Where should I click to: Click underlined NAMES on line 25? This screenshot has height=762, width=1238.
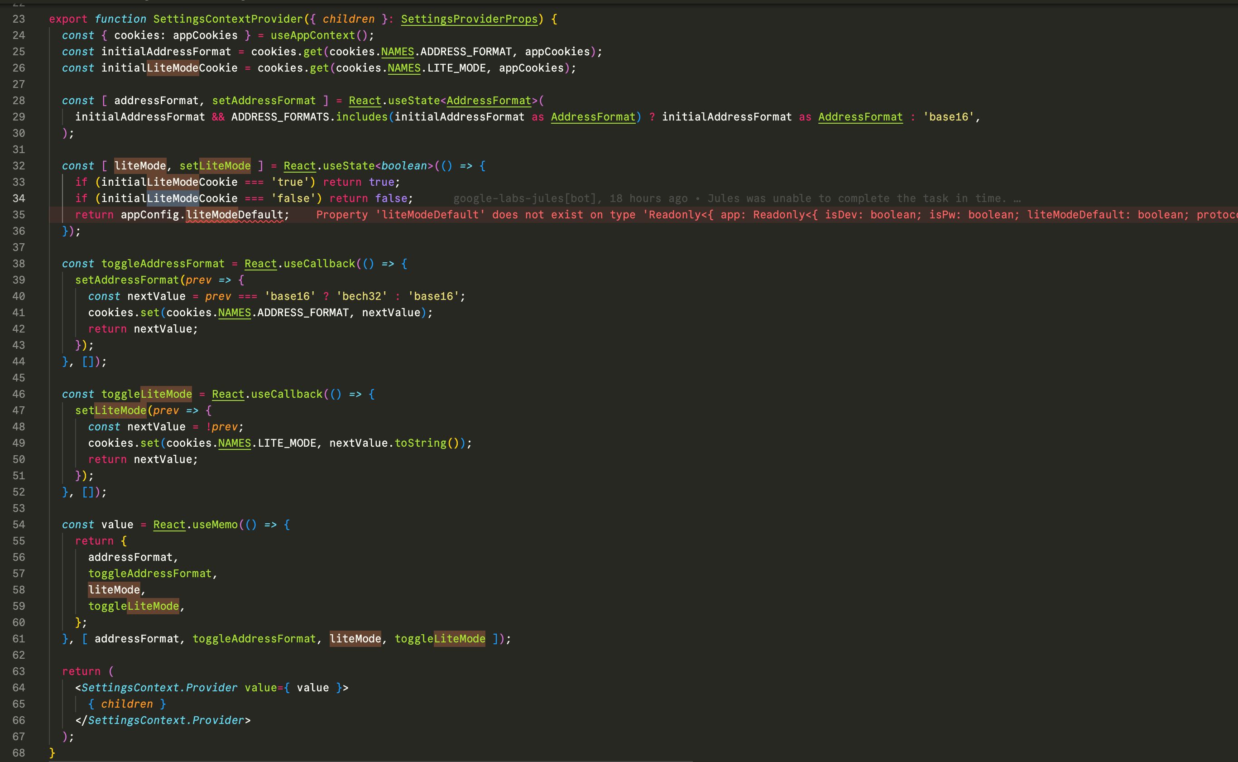coord(398,51)
